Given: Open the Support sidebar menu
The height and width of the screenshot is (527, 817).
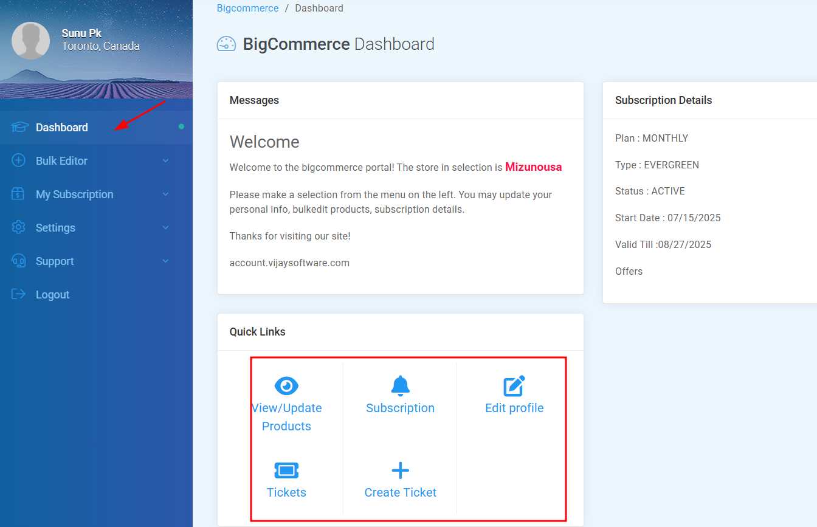Looking at the screenshot, I should pyautogui.click(x=96, y=261).
